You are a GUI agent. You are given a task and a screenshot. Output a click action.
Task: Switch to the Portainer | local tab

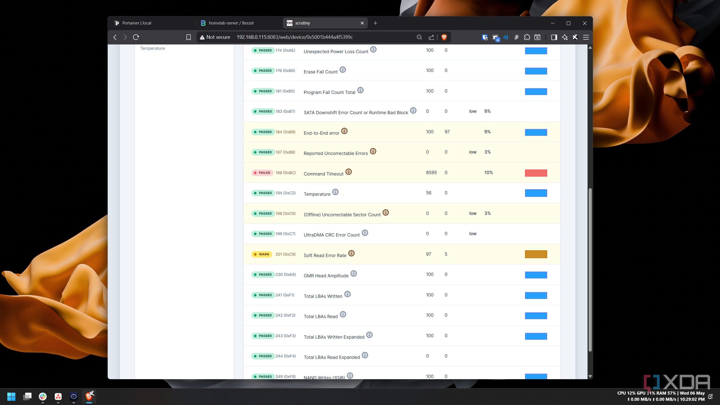(x=152, y=23)
